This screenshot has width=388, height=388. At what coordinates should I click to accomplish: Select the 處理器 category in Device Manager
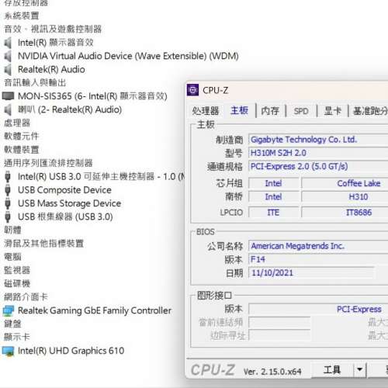[17, 123]
